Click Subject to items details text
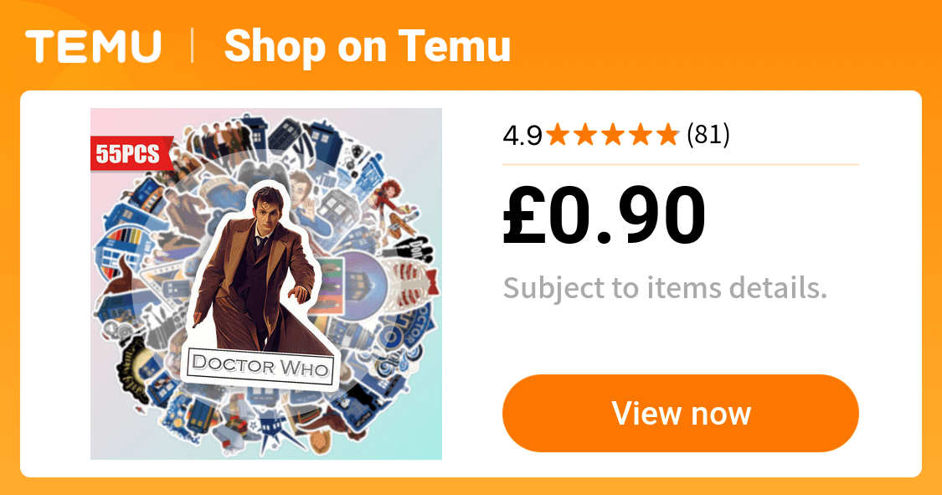Viewport: 942px width, 495px height. pos(665,288)
